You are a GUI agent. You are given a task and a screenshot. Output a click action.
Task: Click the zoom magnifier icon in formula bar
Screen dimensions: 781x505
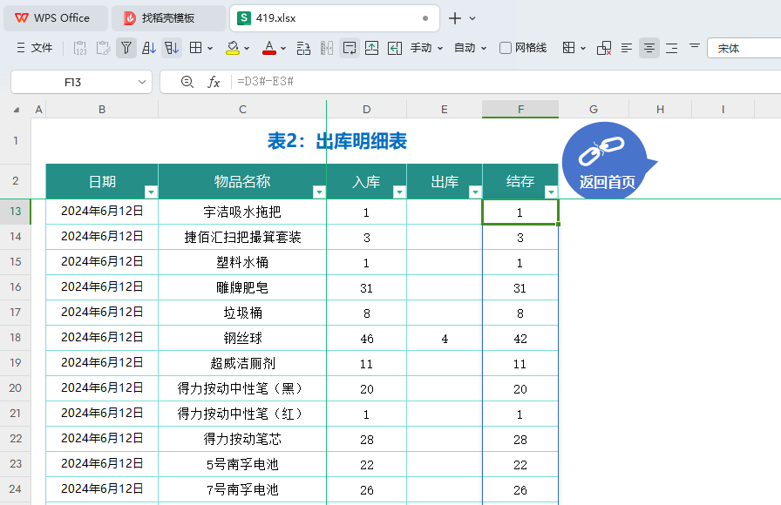(187, 82)
